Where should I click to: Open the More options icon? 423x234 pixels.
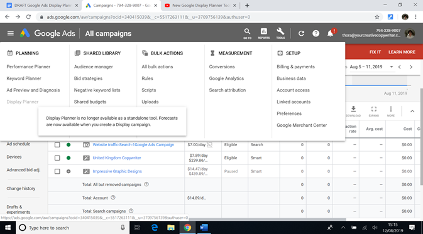[390, 111]
